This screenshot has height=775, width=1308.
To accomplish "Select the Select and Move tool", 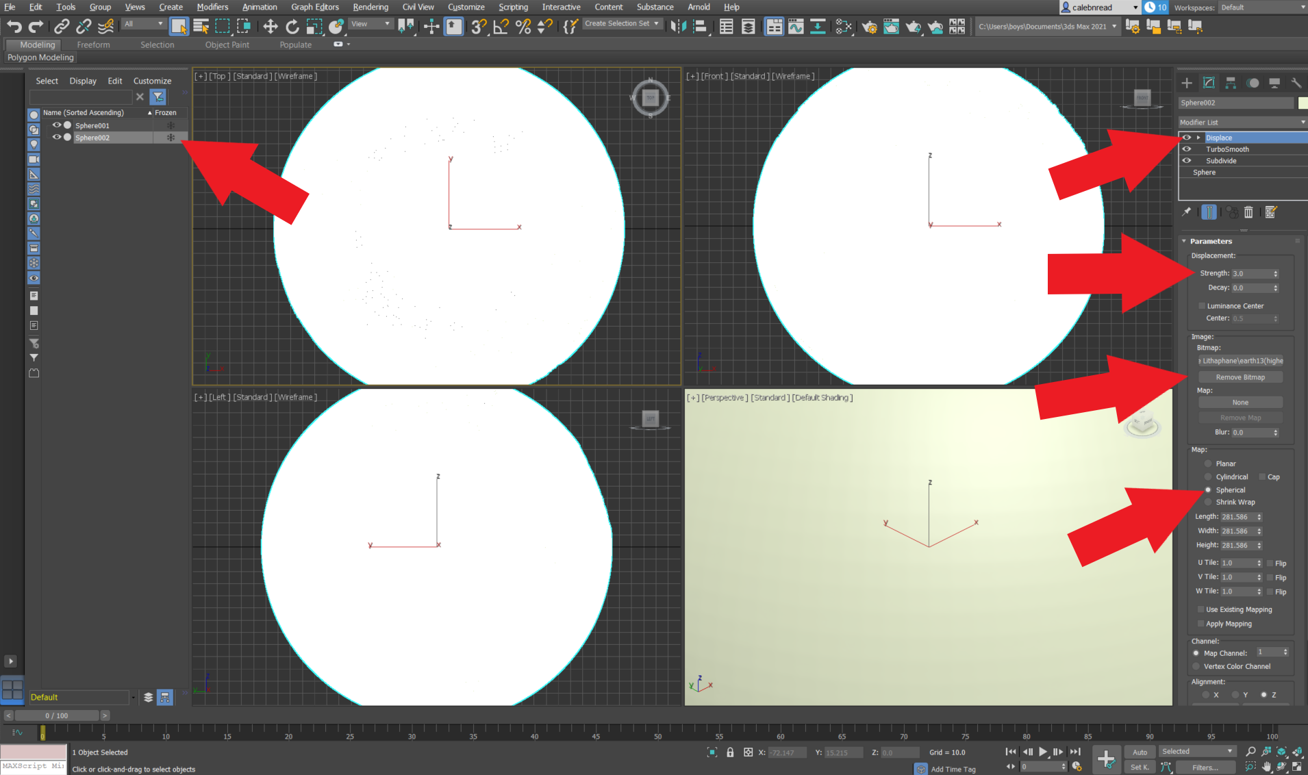I will 270,27.
